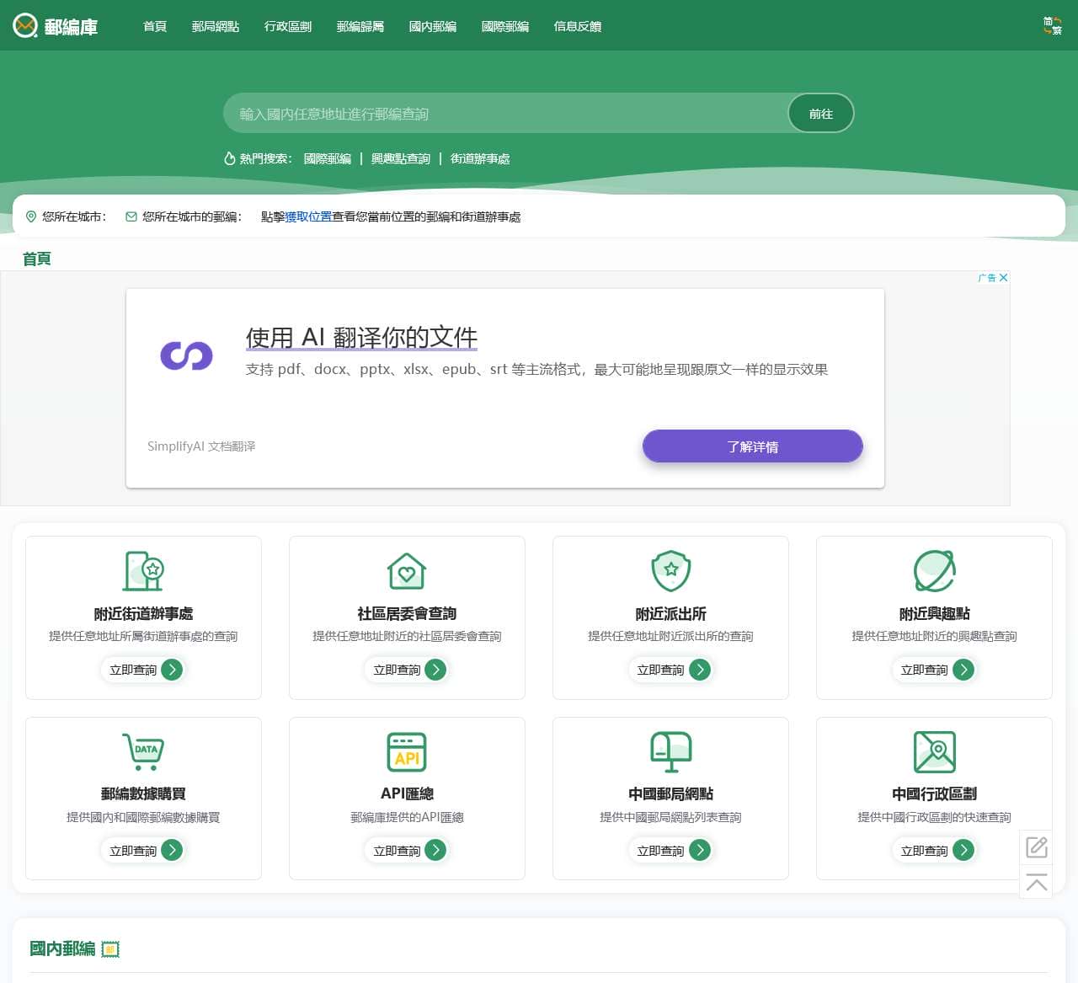Click the 广告 ad info label
The height and width of the screenshot is (983, 1078).
[987, 277]
